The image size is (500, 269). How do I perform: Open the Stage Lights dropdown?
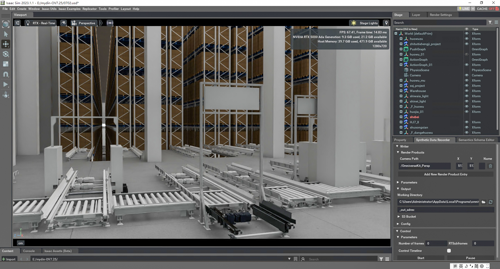click(x=365, y=23)
